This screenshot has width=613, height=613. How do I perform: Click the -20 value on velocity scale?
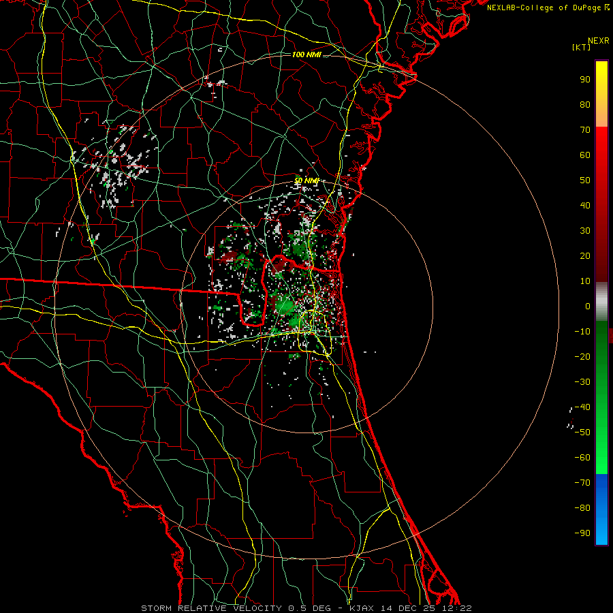582,357
